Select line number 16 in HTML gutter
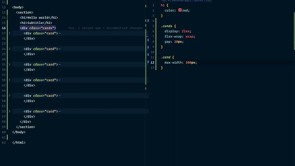 4,28
